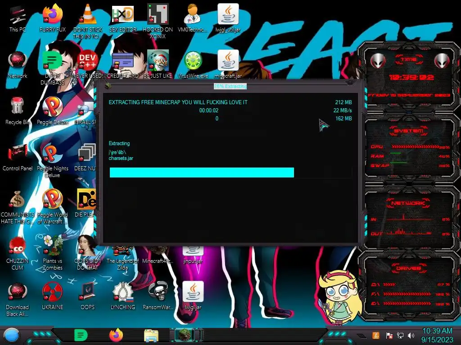Image resolution: width=461 pixels, height=345 pixels.
Task: Launch Firefox from the taskbar
Action: coord(116,335)
